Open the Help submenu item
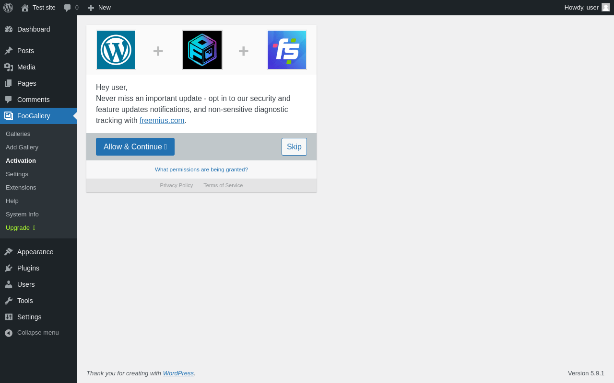 coord(38,201)
